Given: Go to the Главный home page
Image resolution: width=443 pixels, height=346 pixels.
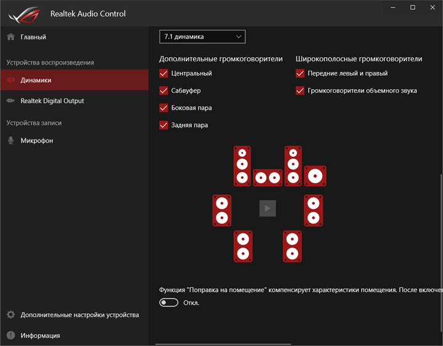Looking at the screenshot, I should pos(33,37).
